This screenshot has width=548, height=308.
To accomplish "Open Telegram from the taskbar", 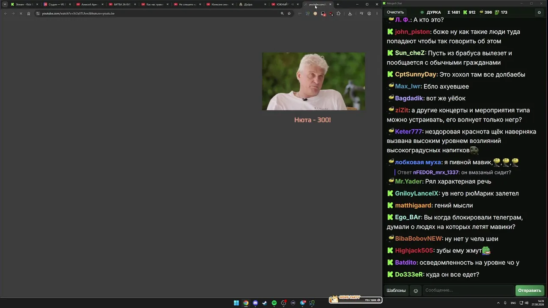I will 303,303.
